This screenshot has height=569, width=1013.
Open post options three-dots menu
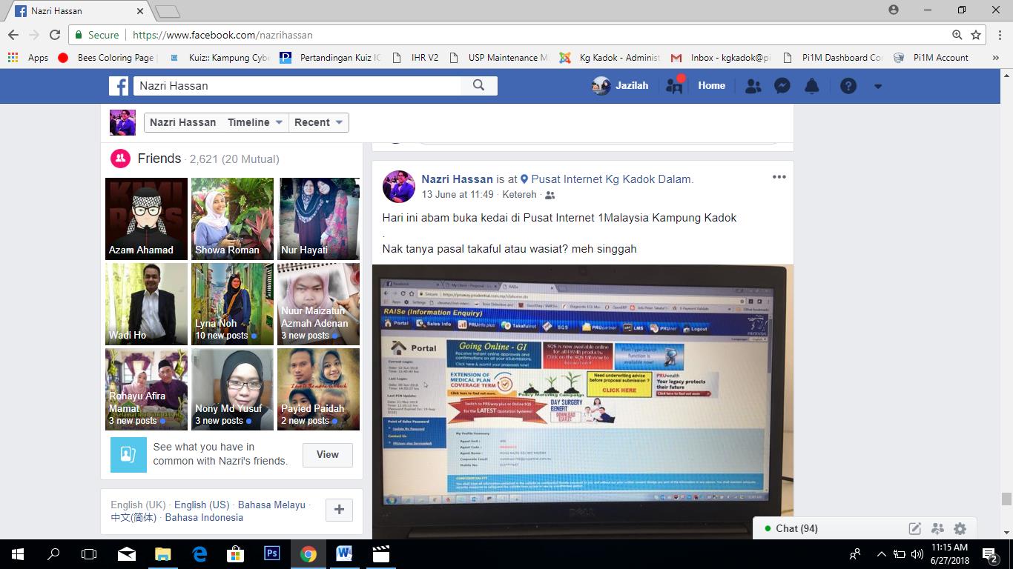click(x=779, y=177)
